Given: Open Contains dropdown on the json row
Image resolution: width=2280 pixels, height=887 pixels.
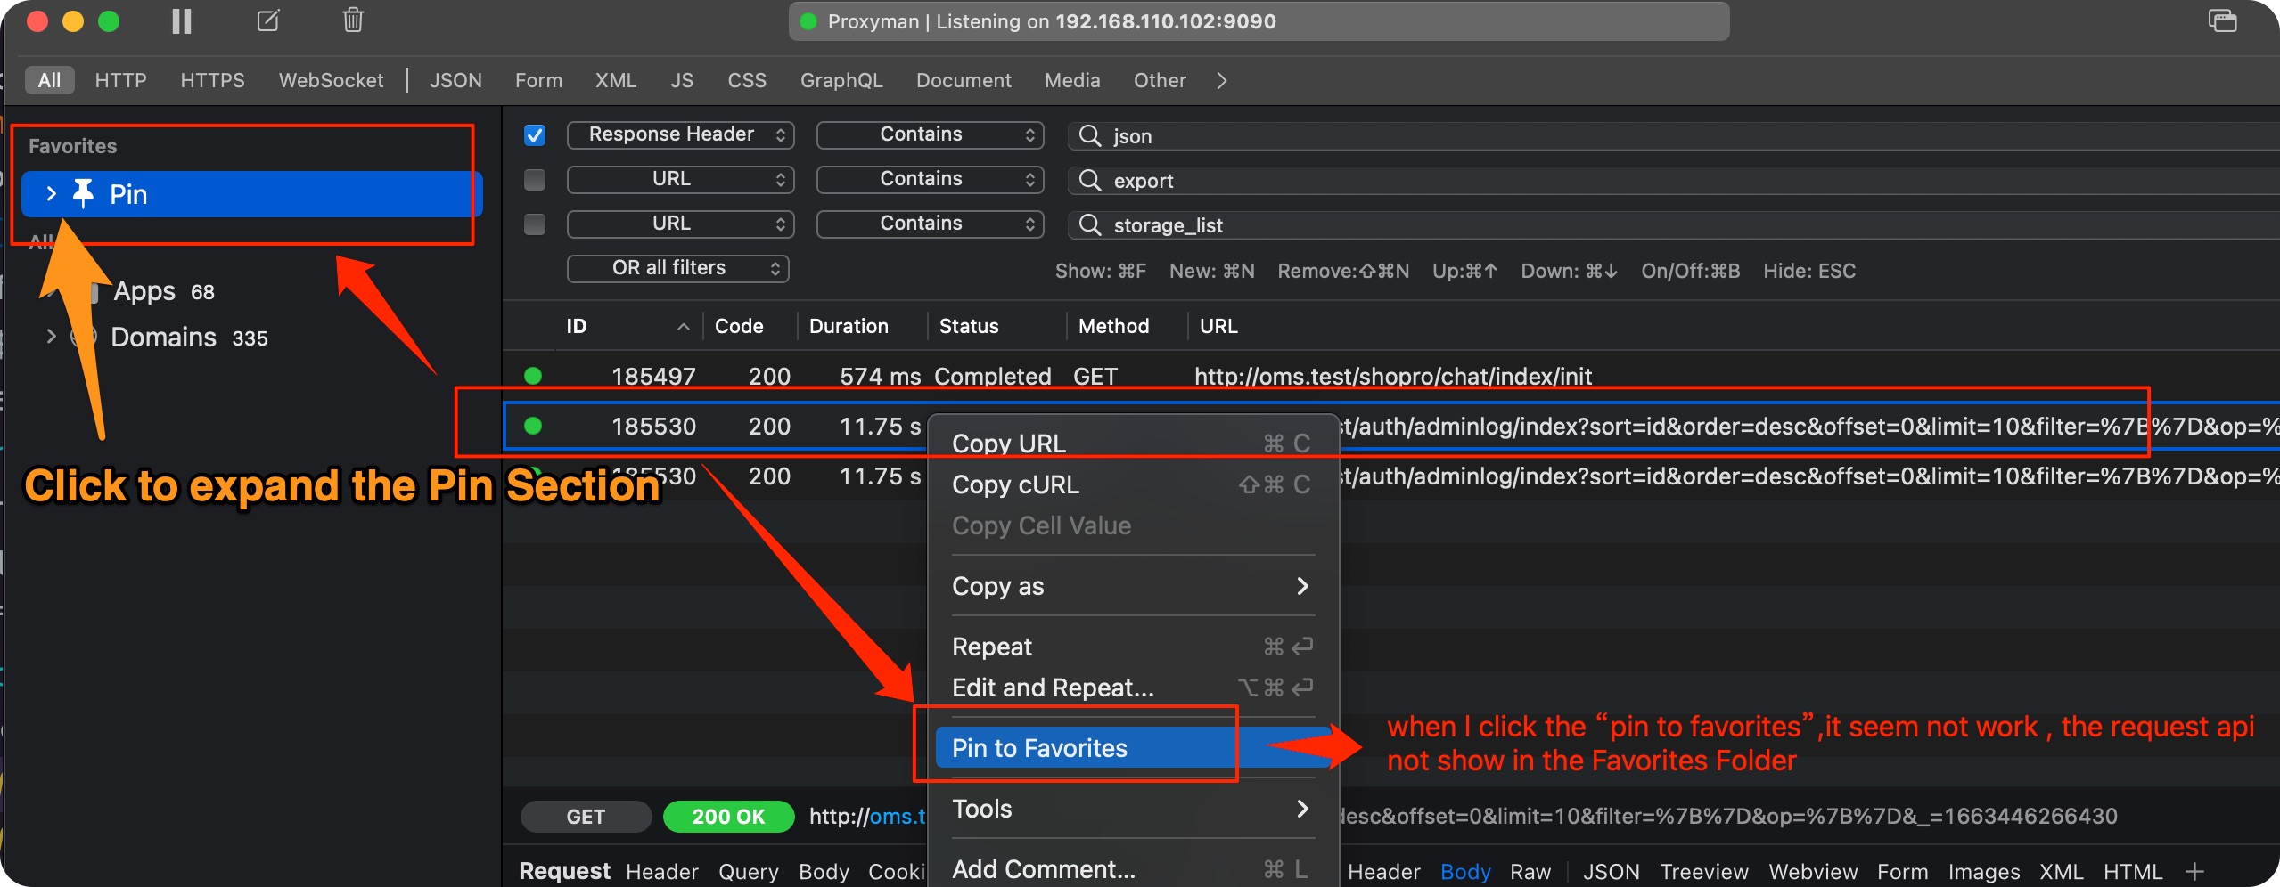Looking at the screenshot, I should [x=930, y=134].
